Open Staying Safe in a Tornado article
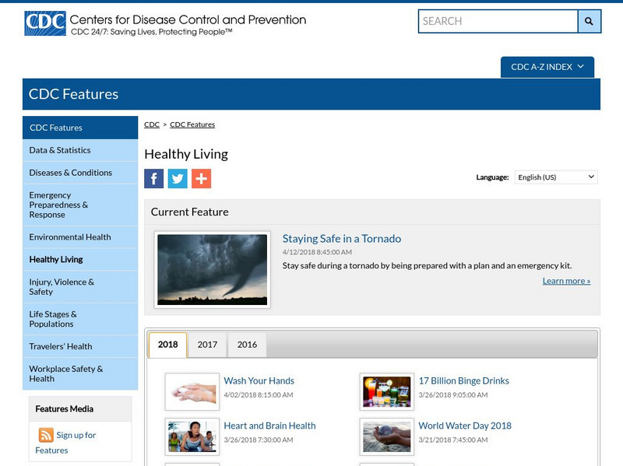 pyautogui.click(x=341, y=239)
